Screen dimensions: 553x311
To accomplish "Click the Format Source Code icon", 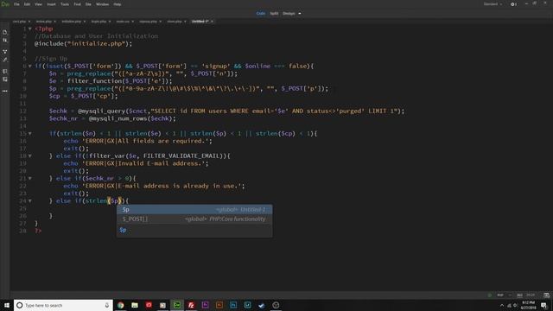I will click(5, 60).
